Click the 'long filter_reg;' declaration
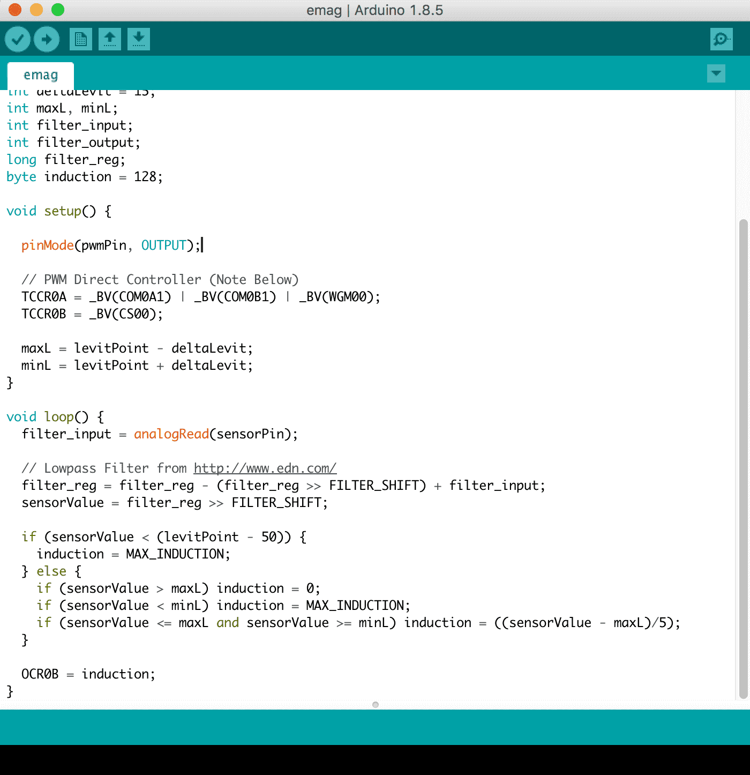 click(66, 160)
